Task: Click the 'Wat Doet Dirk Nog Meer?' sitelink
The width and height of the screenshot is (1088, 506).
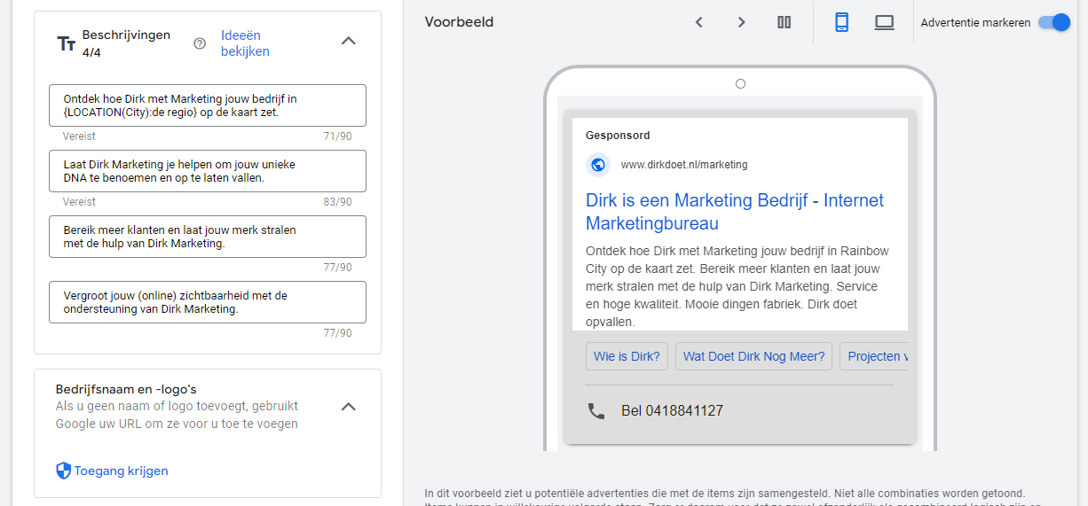Action: (x=753, y=356)
